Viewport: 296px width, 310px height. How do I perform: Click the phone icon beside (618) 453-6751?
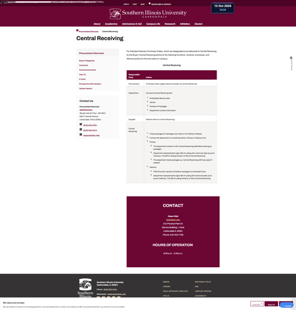[81, 124]
